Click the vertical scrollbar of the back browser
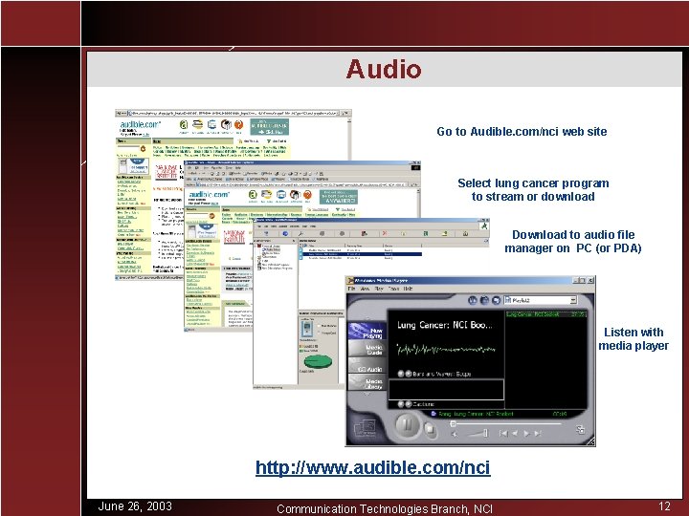This screenshot has width=689, height=516. coord(349,139)
